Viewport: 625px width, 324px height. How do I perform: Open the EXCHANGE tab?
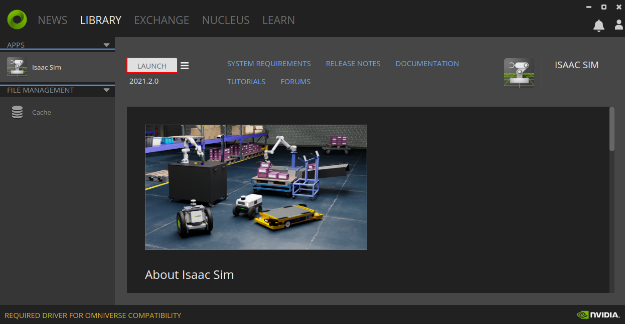[162, 20]
